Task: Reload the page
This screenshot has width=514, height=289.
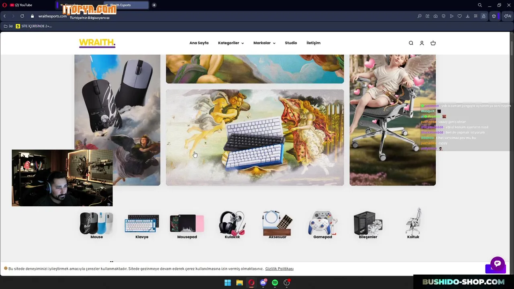Action: tap(22, 16)
